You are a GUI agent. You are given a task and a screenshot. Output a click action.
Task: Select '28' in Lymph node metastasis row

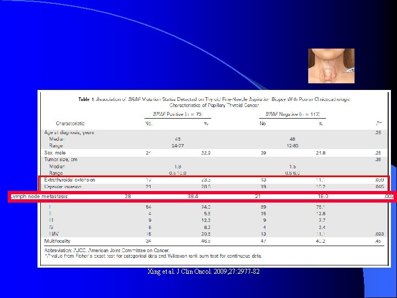(128, 196)
